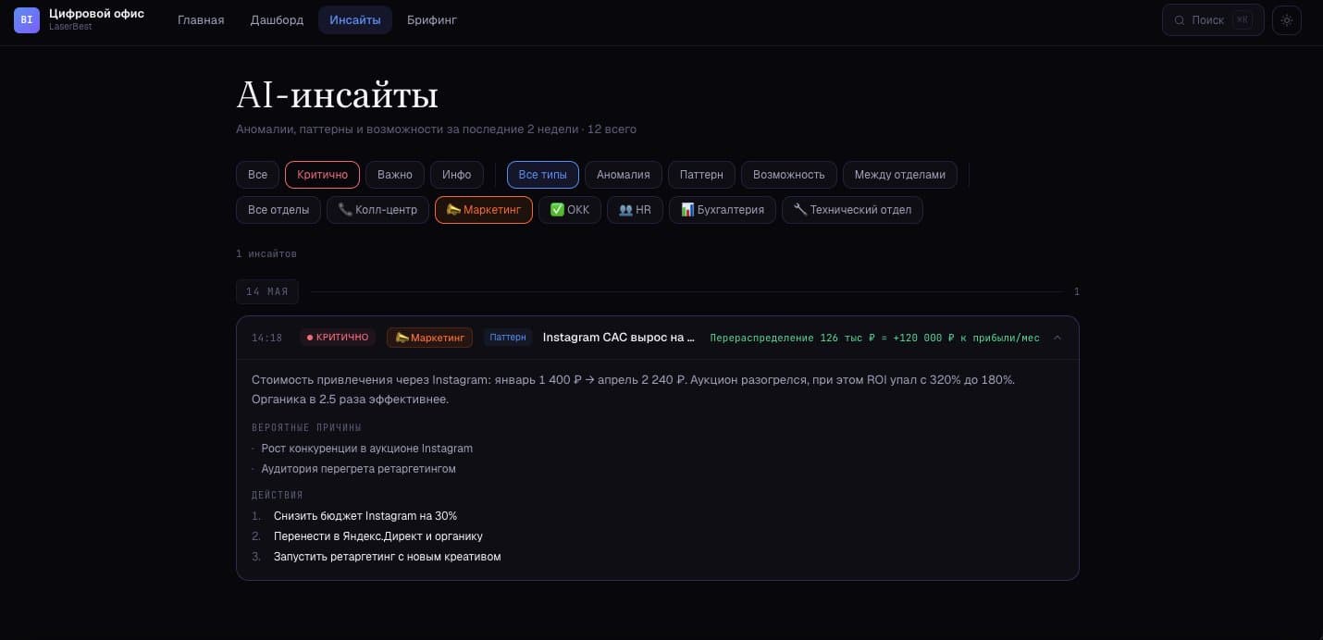Click the Паттерн tag in insight row
This screenshot has width=1323, height=640.
508,338
